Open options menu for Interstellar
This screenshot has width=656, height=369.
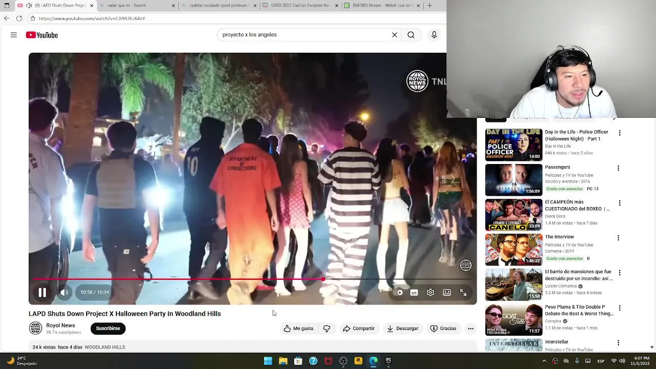coord(619,343)
